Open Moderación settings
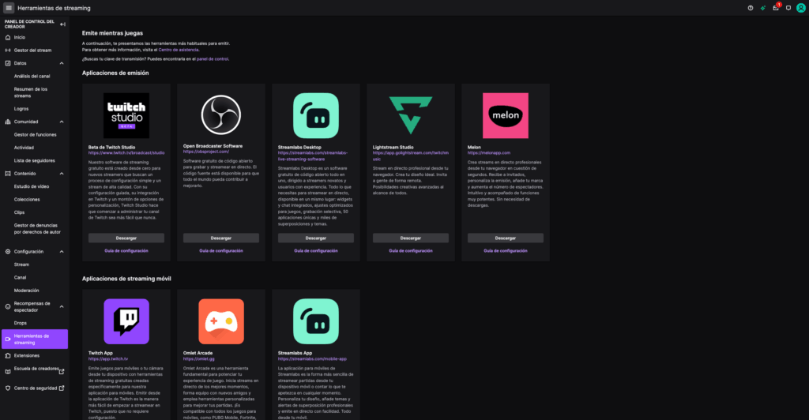 tap(26, 291)
